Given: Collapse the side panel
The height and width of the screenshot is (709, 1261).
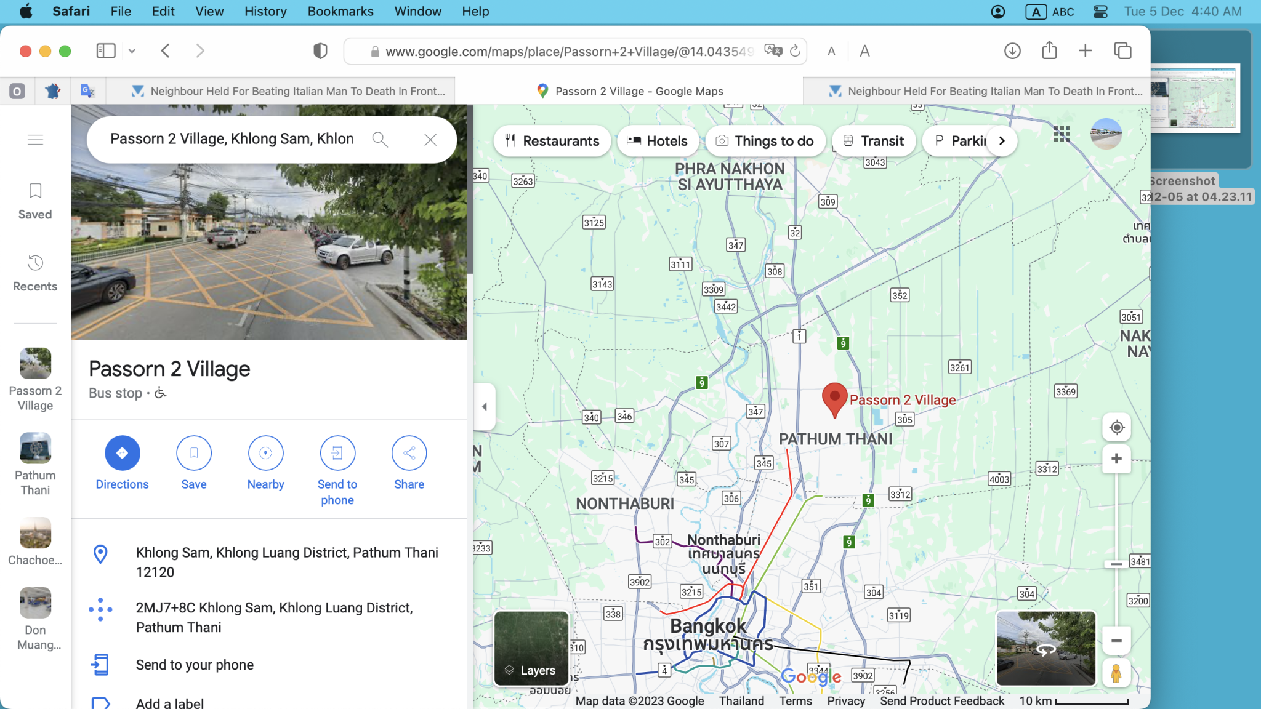Looking at the screenshot, I should pos(485,406).
